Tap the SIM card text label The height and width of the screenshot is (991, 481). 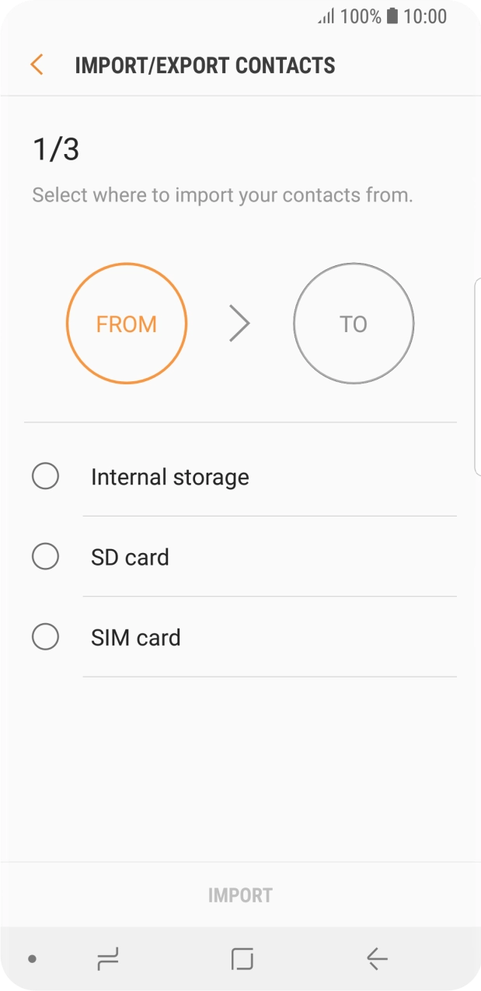coord(135,636)
